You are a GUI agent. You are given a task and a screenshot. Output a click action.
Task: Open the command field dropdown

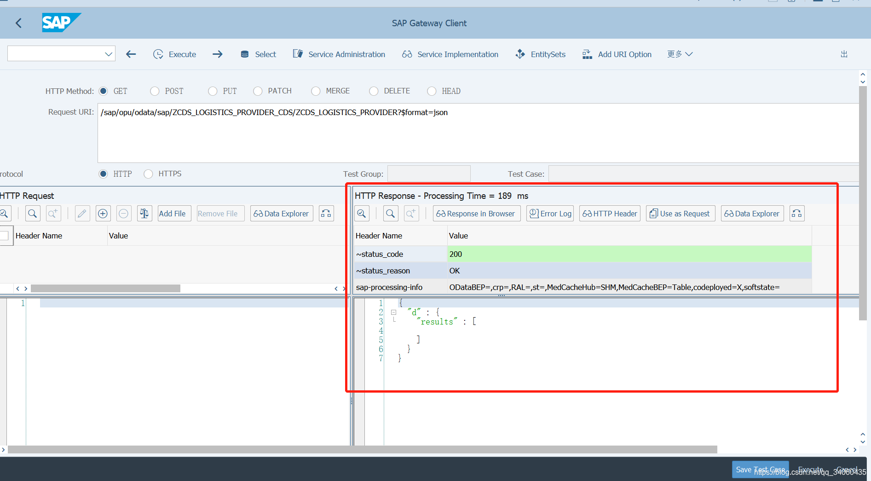point(109,54)
